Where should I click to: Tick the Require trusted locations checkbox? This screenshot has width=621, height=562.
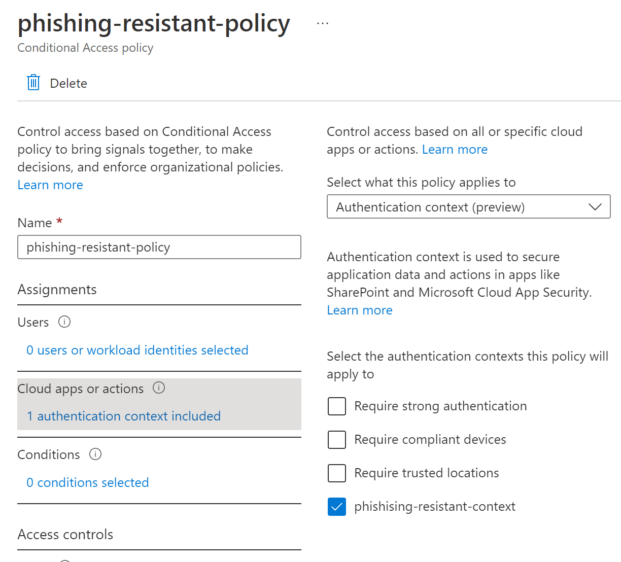[x=337, y=473]
